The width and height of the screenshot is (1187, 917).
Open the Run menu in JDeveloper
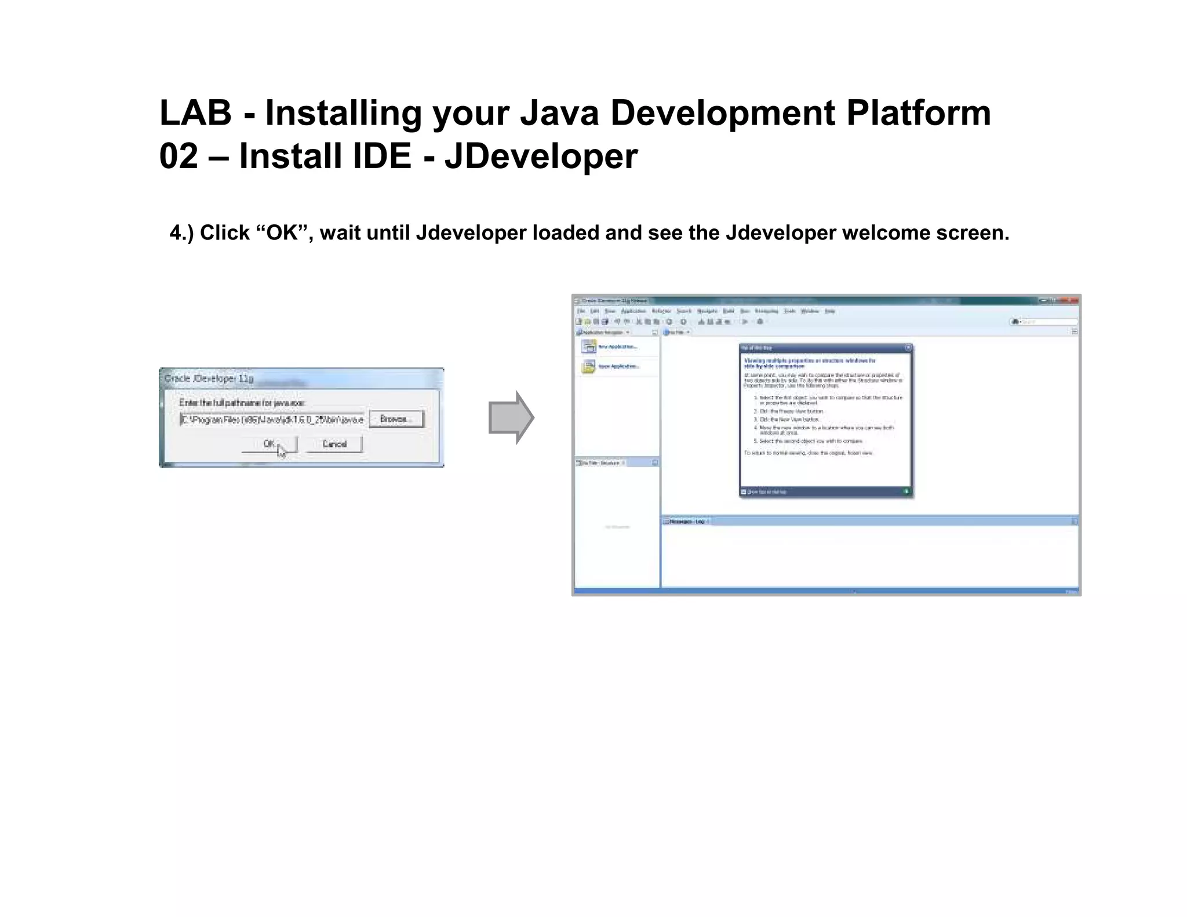click(x=745, y=311)
